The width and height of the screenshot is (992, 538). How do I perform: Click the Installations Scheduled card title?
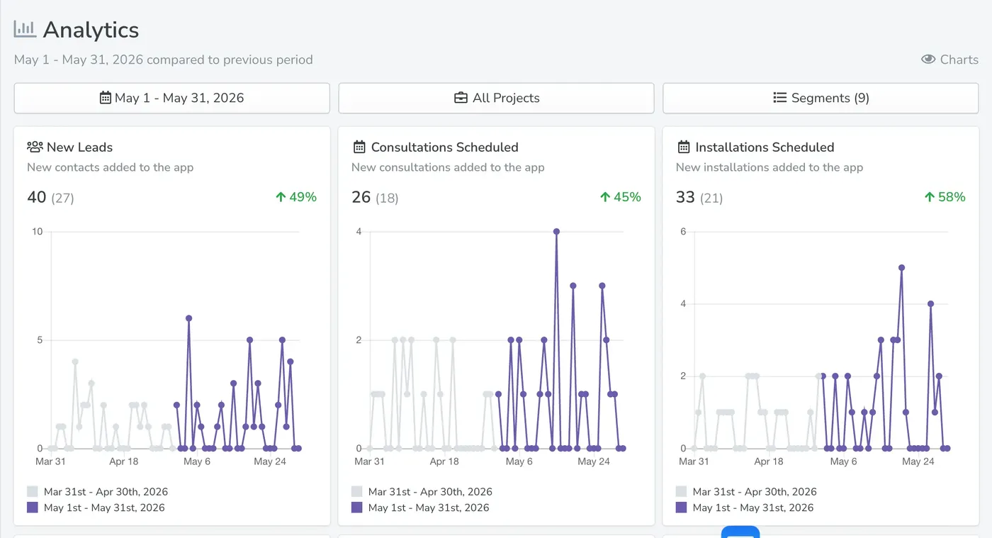tap(765, 147)
